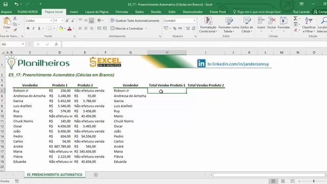
Task: Align text right in ribbon
Action: point(91,29)
